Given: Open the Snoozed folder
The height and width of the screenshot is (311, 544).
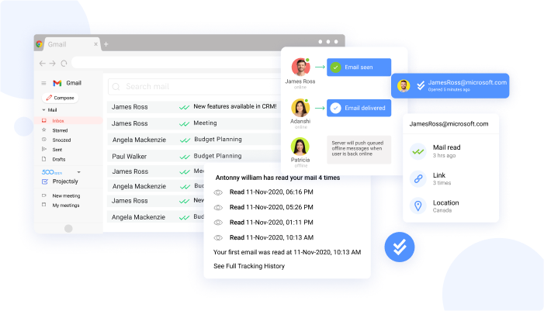Looking at the screenshot, I should coord(61,140).
